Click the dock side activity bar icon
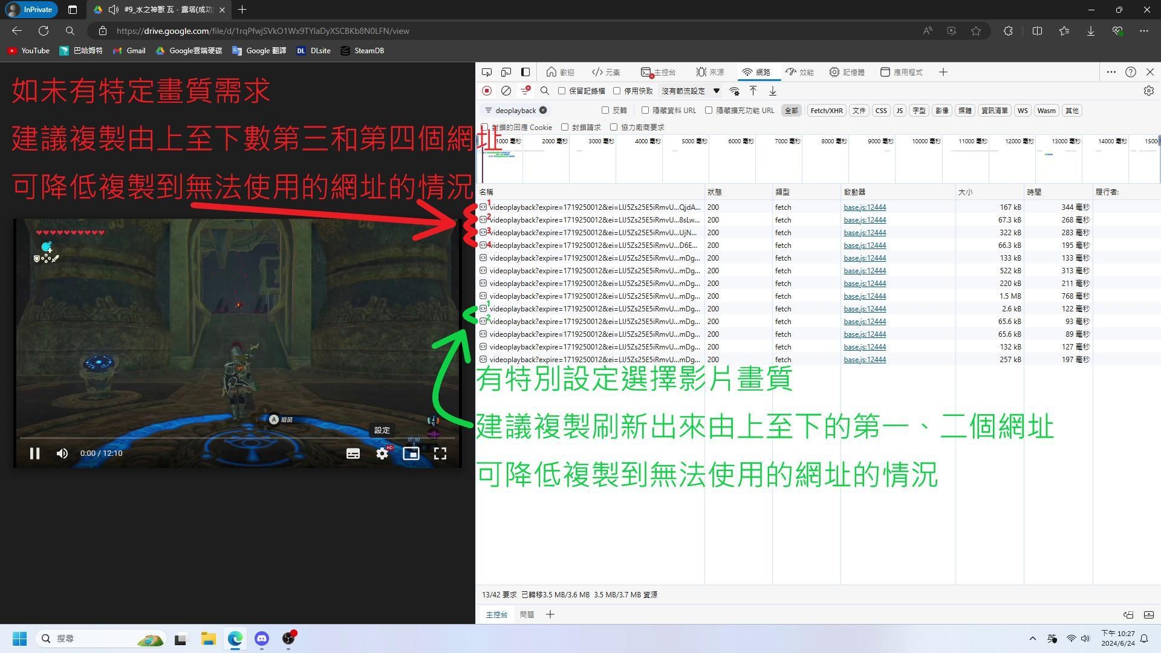 click(525, 72)
